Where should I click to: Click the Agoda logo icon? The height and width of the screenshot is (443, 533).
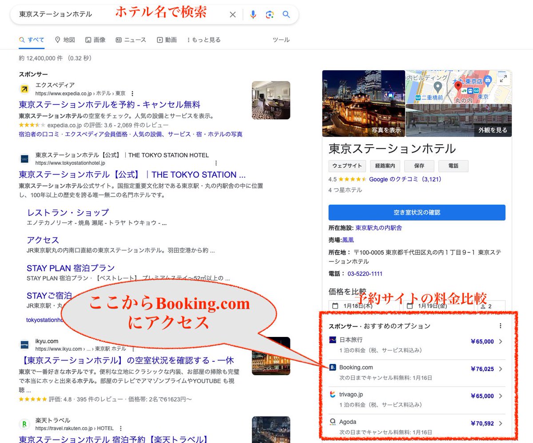[333, 422]
